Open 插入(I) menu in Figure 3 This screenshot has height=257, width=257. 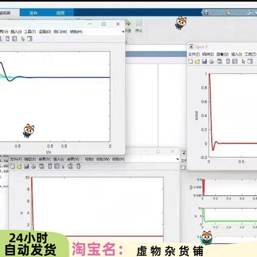click(x=236, y=54)
